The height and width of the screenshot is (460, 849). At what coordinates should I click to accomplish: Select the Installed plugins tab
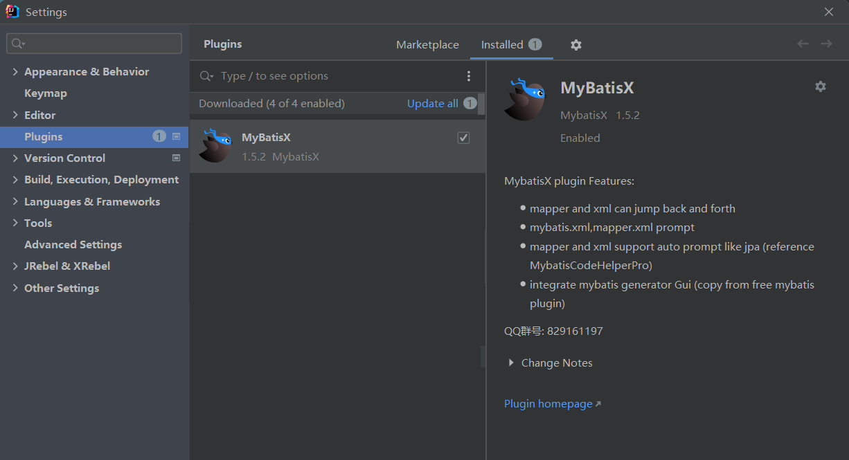[x=502, y=45]
